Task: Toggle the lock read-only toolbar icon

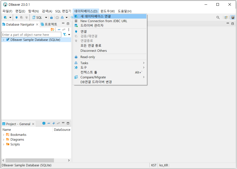Action: [x=51, y=18]
